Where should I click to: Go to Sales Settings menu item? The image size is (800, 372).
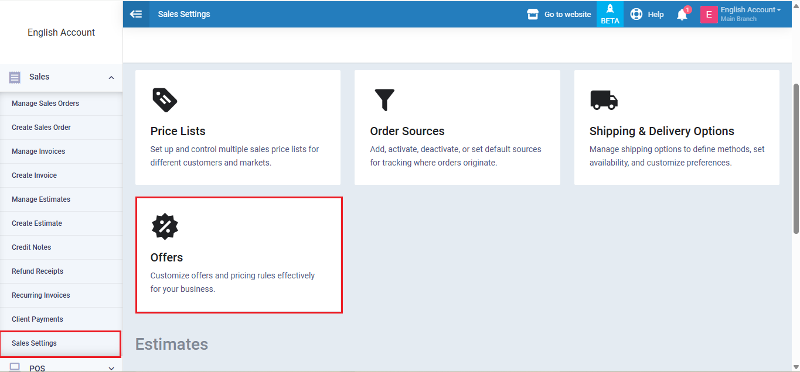click(34, 343)
